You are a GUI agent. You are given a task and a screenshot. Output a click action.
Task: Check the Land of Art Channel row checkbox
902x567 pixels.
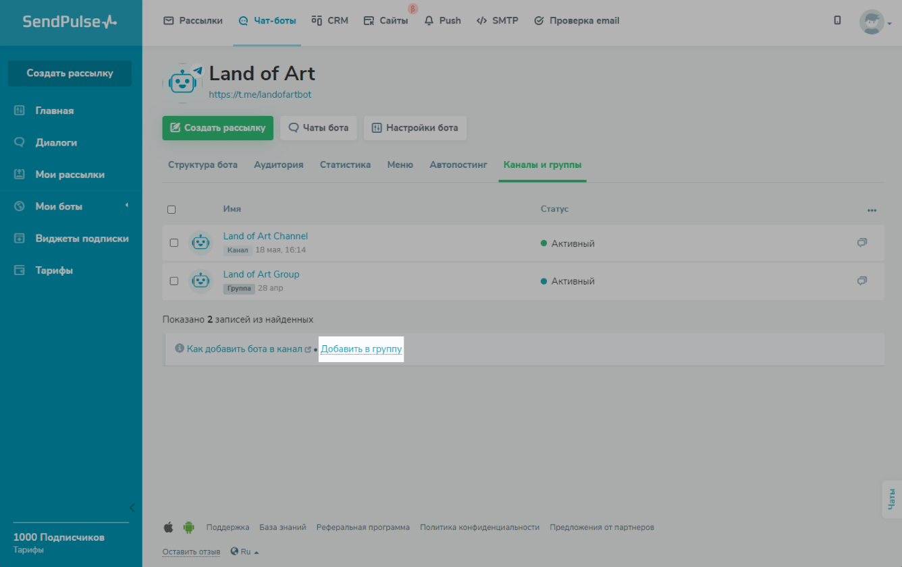pyautogui.click(x=174, y=243)
